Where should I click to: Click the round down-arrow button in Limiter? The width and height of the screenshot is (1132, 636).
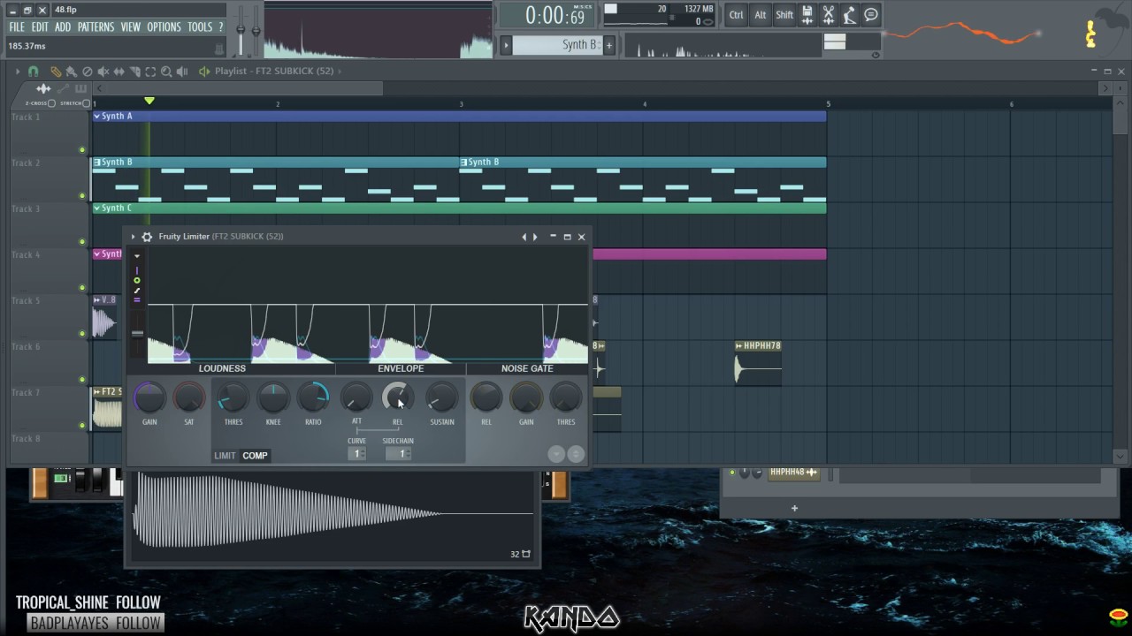[x=556, y=454]
